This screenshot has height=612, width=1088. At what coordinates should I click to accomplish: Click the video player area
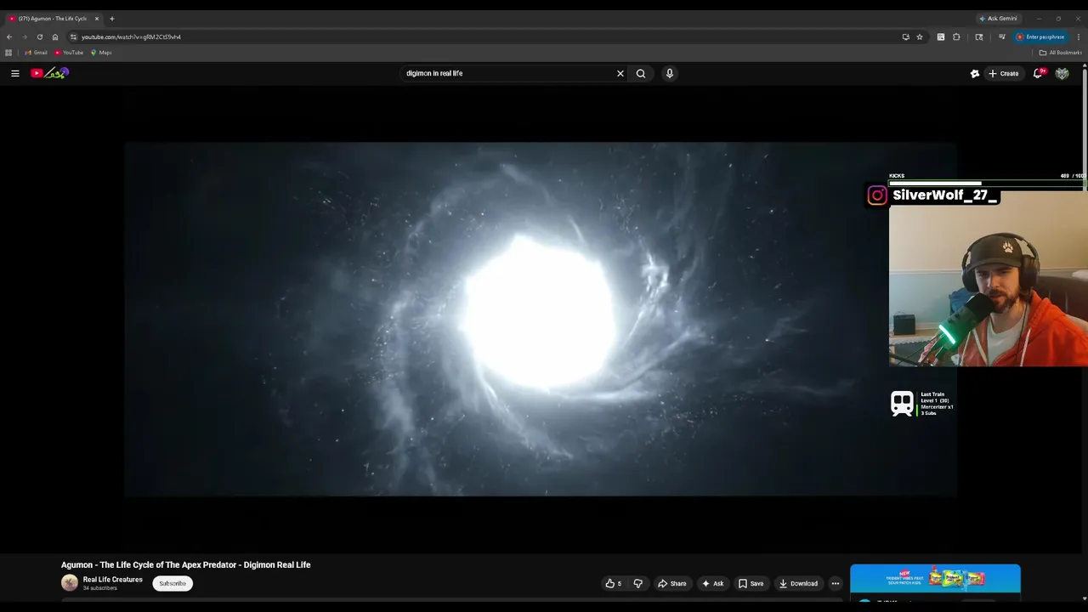coord(541,319)
